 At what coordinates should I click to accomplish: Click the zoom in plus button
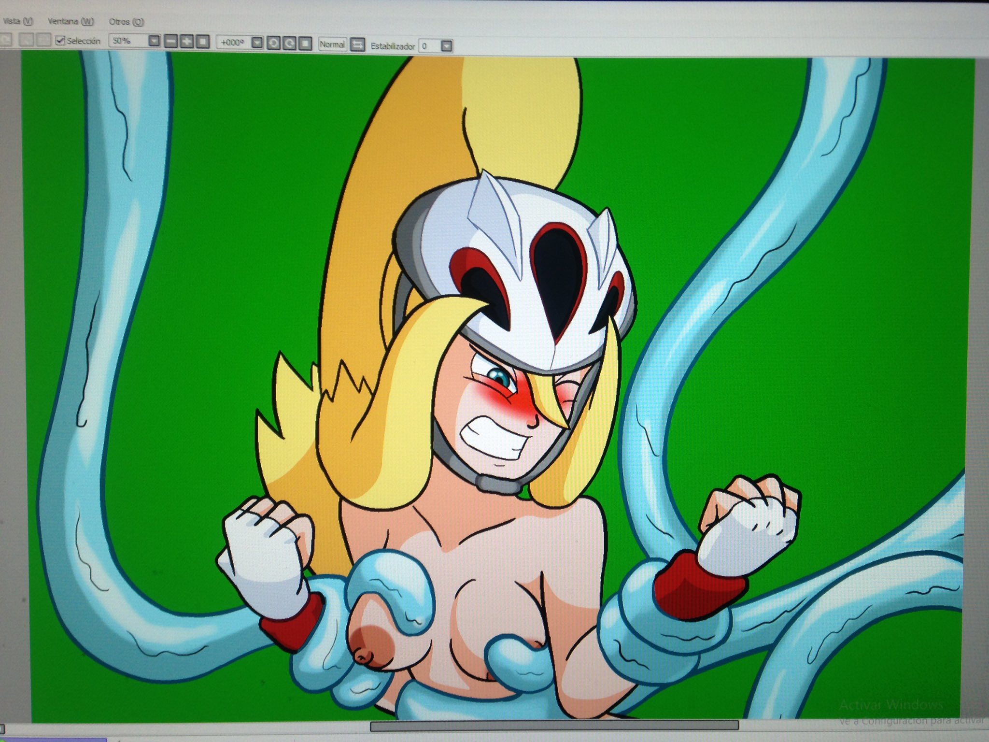tap(186, 42)
